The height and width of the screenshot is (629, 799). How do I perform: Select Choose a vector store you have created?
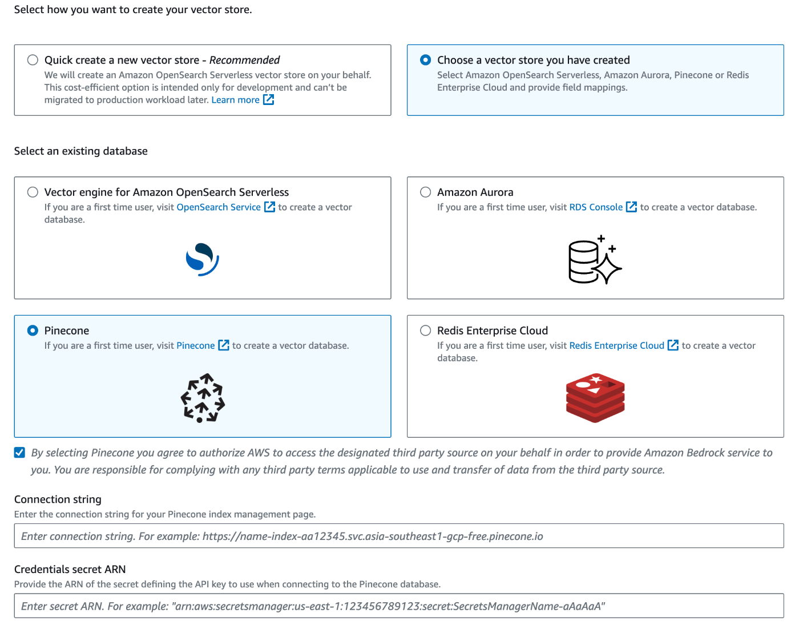click(x=426, y=60)
